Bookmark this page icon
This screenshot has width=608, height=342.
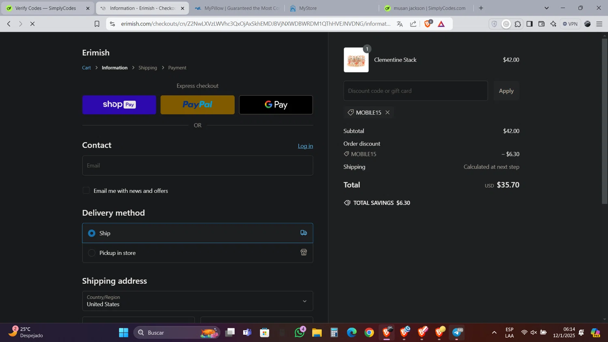tap(97, 24)
